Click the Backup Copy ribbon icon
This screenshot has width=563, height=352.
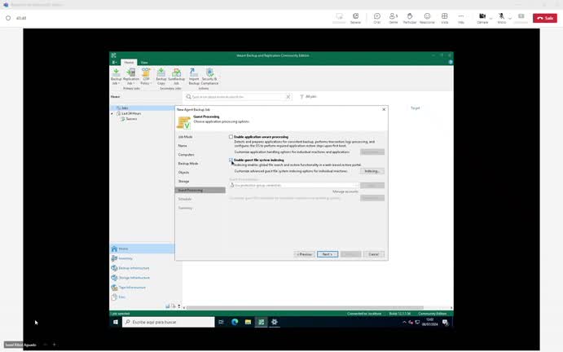161,76
